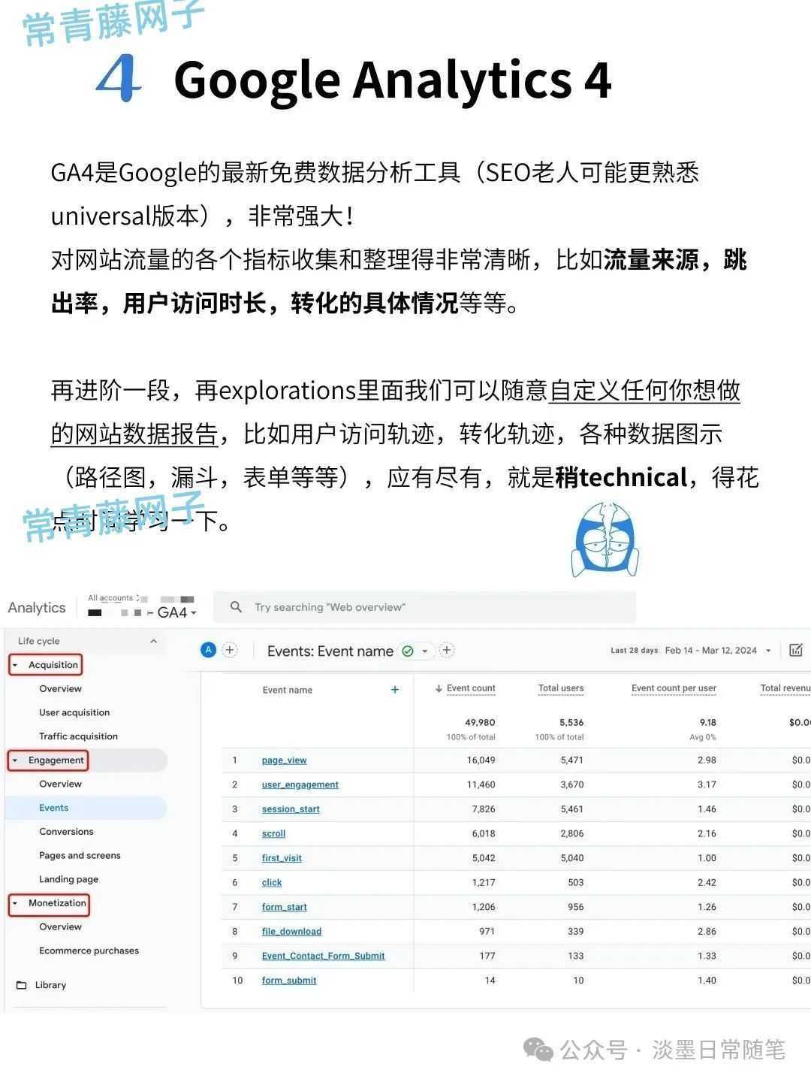Open the user_engagement event link
Viewport: 811px width, 1082px height.
(300, 784)
